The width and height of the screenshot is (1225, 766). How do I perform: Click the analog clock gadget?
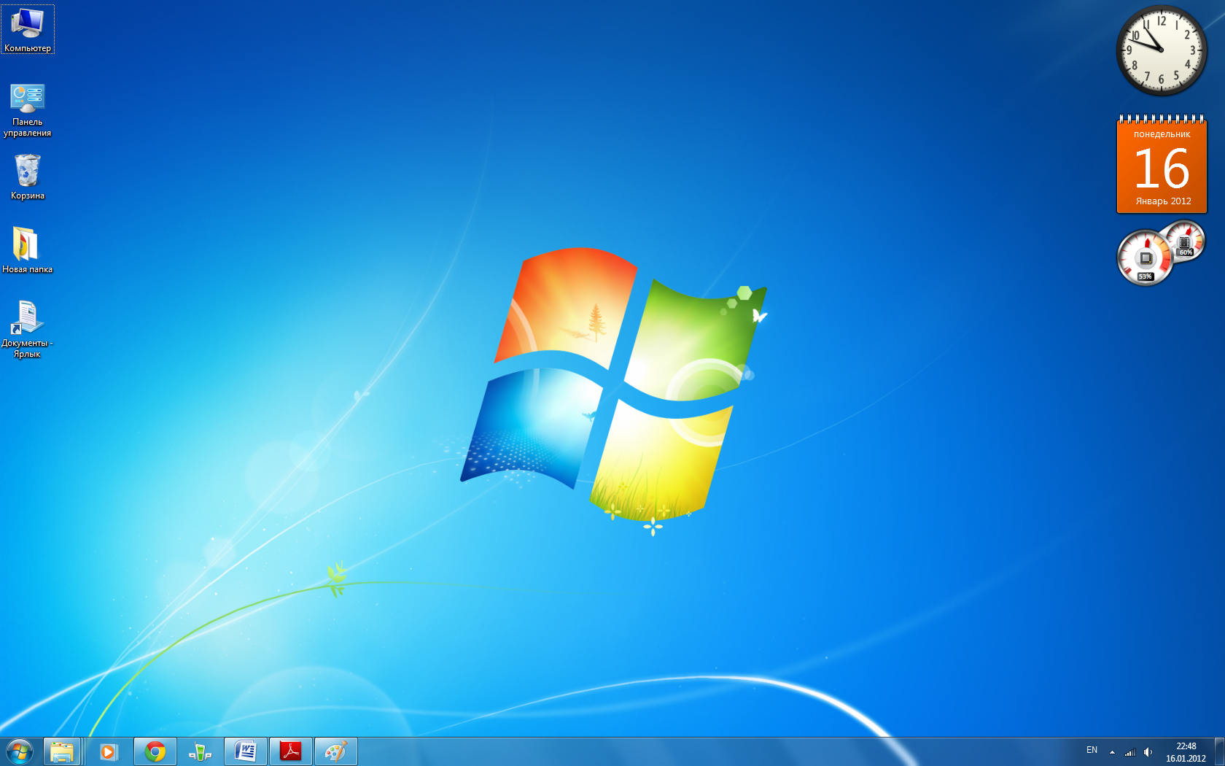1161,50
